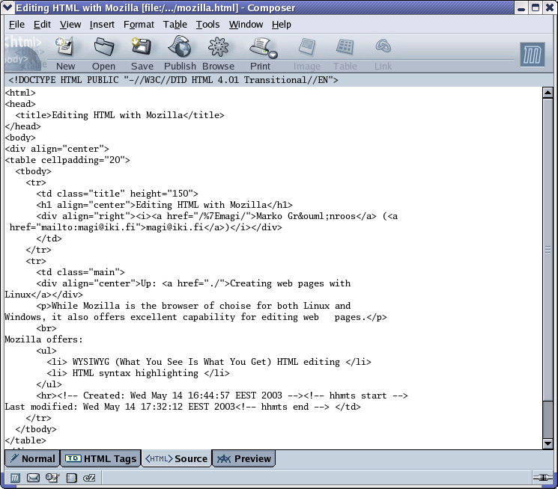Open the Format menu
Image resolution: width=558 pixels, height=489 pixels.
click(x=139, y=24)
